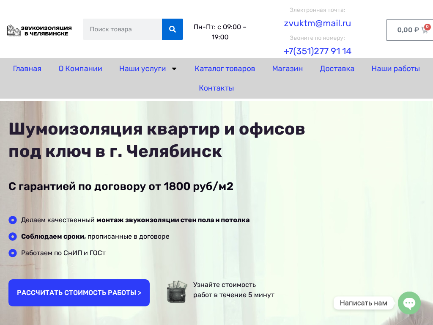
Task: Open the green chat bubble widget
Action: point(409,303)
